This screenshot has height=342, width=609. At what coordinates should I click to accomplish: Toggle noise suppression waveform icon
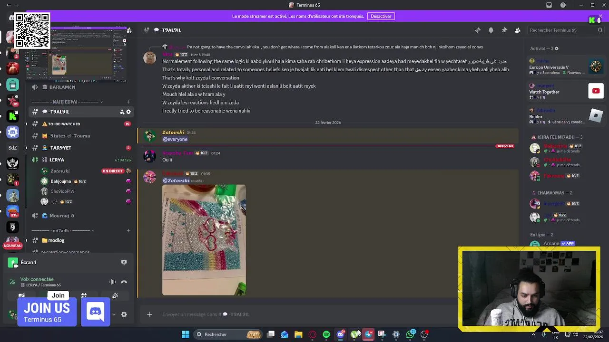click(112, 282)
